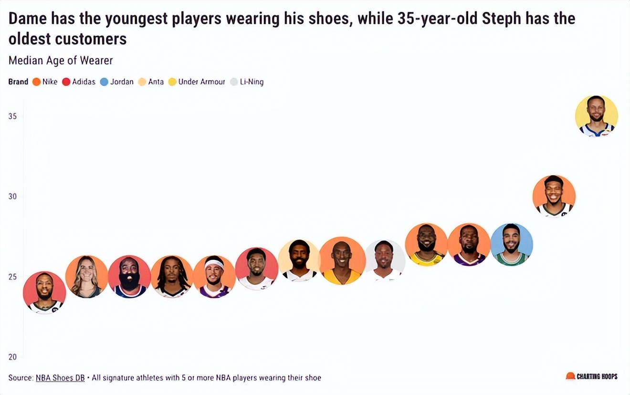The image size is (630, 395).
Task: Select the orange portrait at age 30
Action: coord(554,196)
